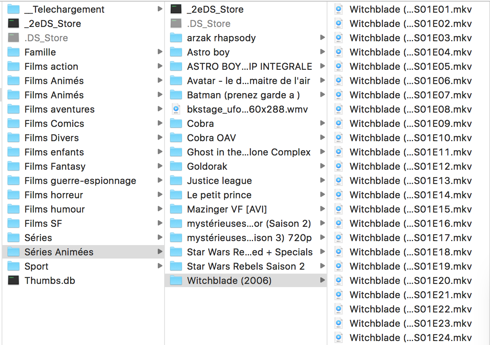Click the __Telechargement folder icon
The height and width of the screenshot is (345, 490).
click(x=13, y=9)
